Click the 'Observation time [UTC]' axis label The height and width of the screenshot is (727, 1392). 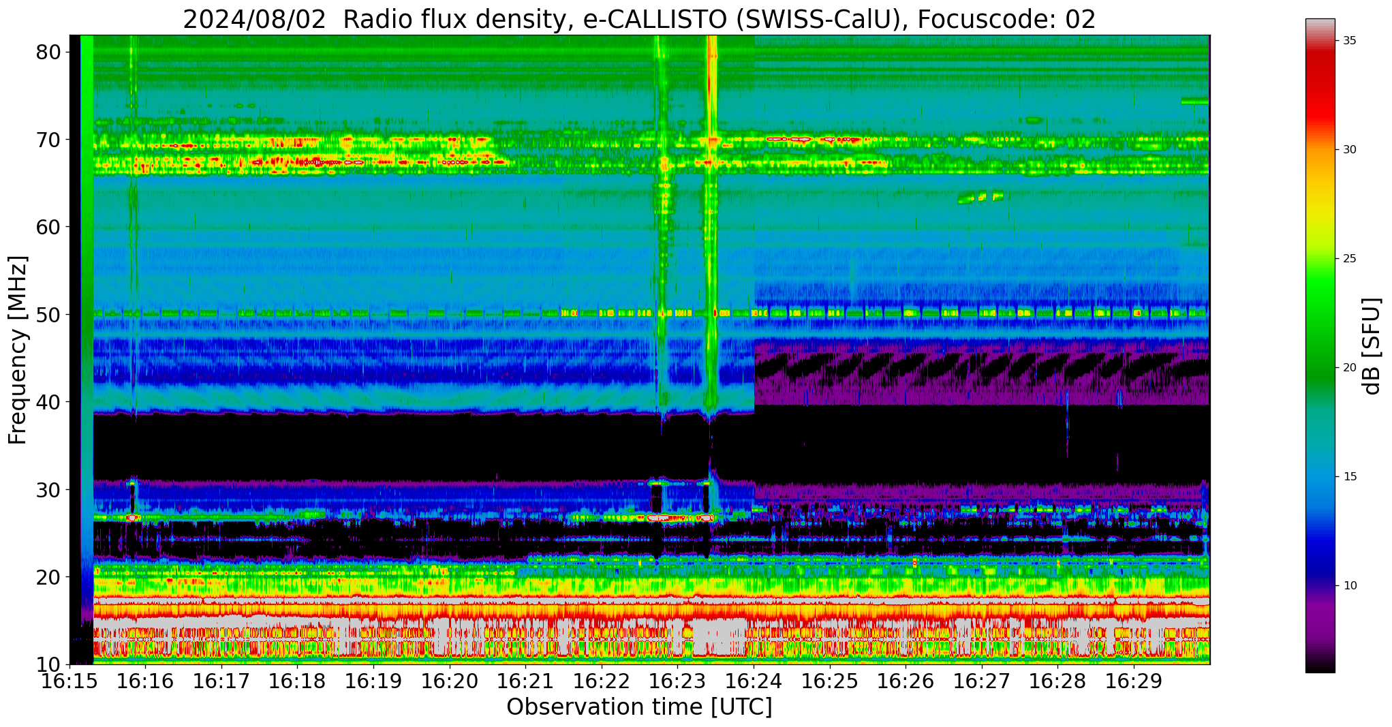(639, 707)
